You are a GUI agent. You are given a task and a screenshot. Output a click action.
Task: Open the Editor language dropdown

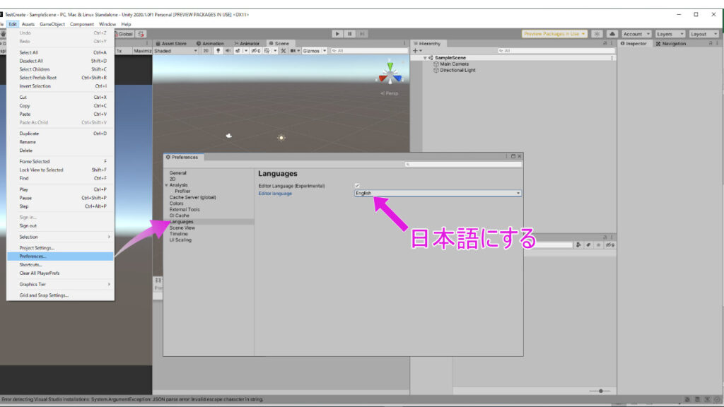pyautogui.click(x=438, y=193)
